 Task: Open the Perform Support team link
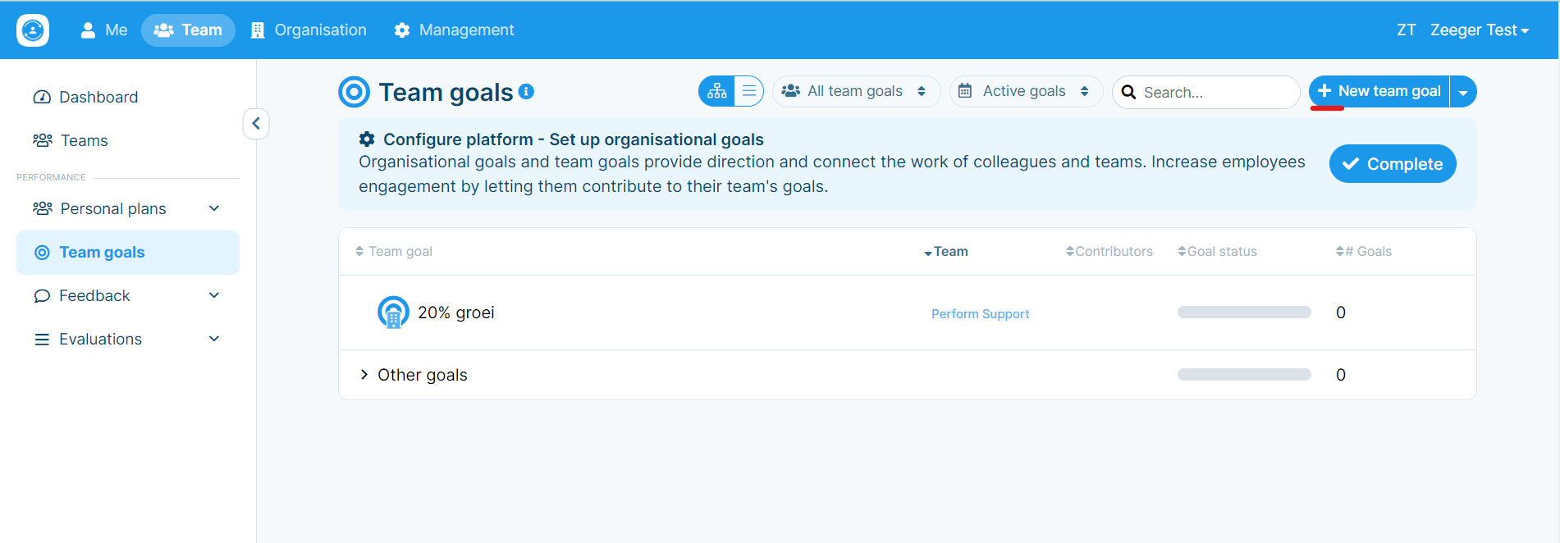click(x=980, y=313)
